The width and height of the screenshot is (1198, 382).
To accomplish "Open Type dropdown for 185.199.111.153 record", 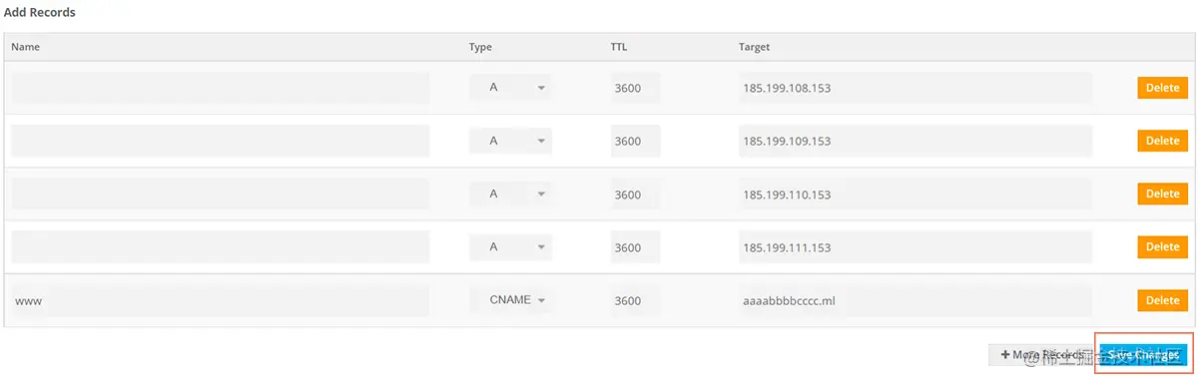I will [x=510, y=246].
